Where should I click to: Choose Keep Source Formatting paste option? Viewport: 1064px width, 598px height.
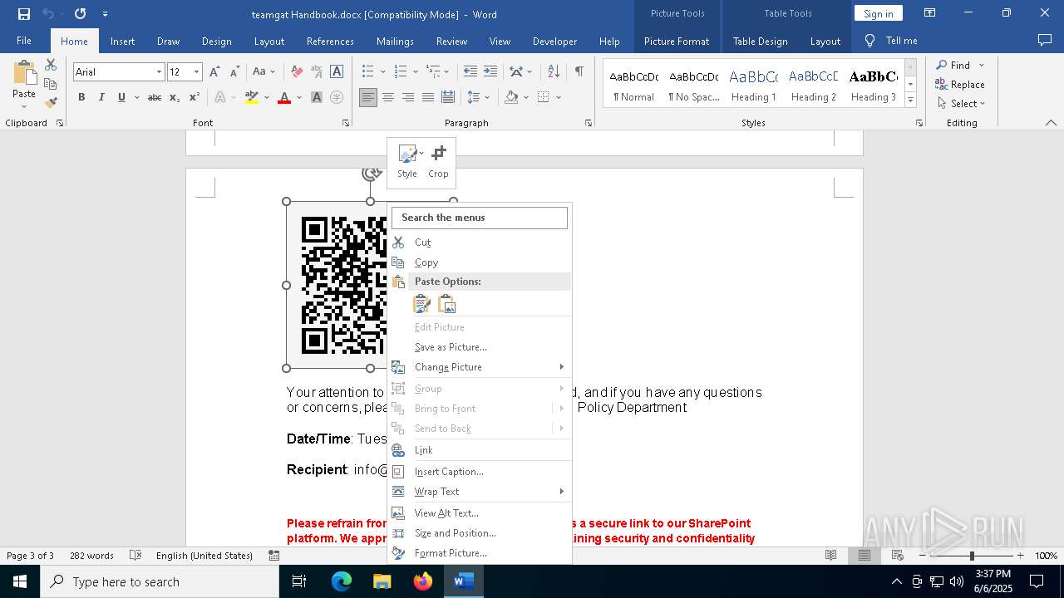point(422,304)
